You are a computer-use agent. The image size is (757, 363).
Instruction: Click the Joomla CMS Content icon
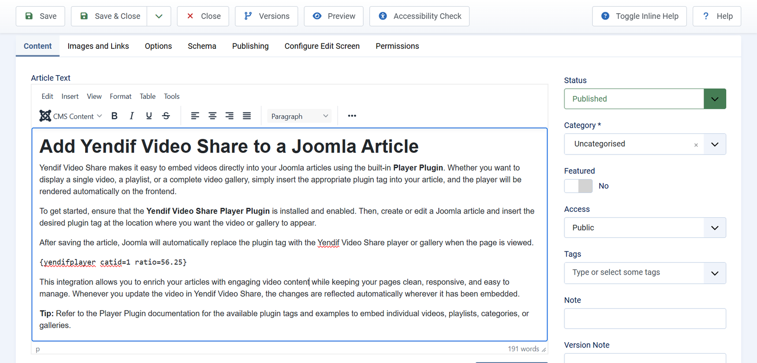[45, 116]
